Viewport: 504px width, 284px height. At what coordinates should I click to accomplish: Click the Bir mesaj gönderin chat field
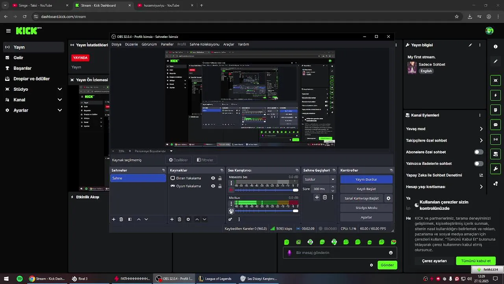339,253
